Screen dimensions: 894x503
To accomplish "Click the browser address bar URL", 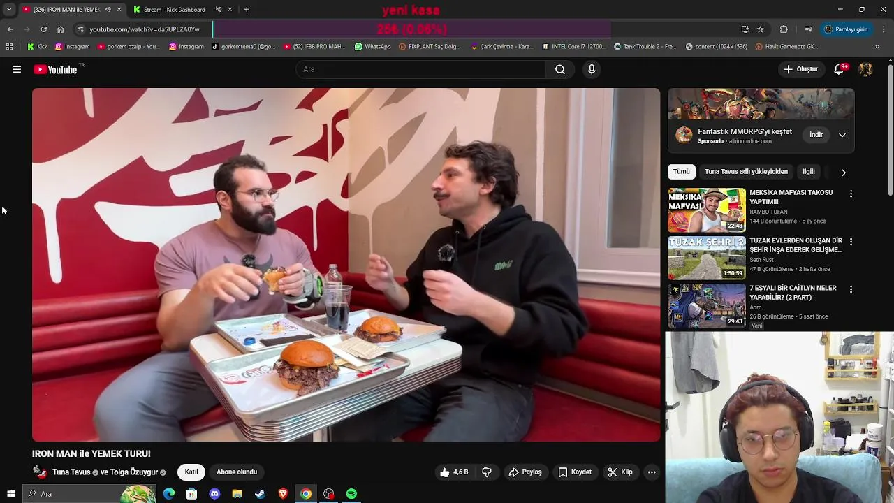I will coord(145,29).
